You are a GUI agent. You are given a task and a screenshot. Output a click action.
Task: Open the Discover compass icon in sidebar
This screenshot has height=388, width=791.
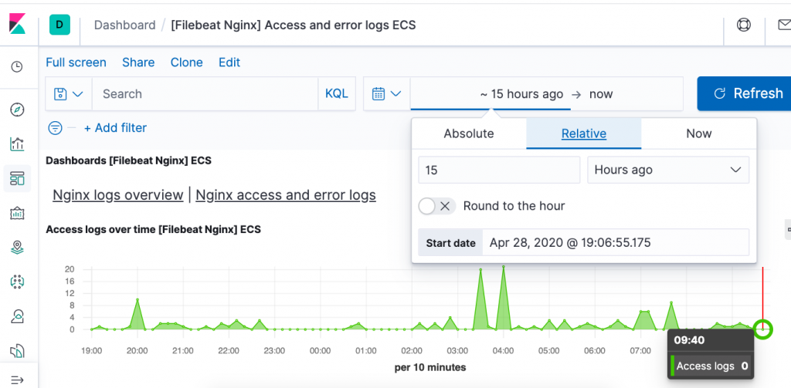point(17,110)
